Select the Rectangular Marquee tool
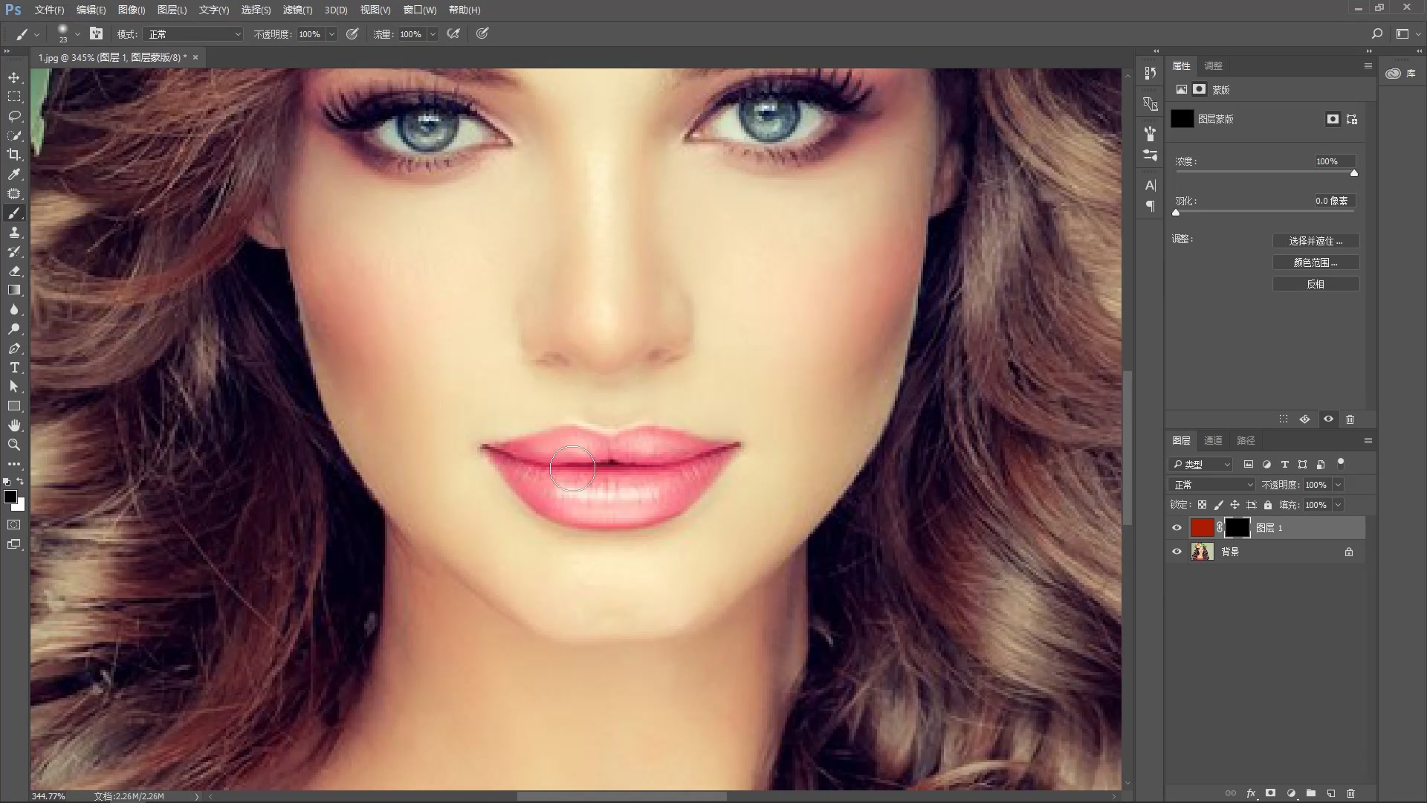Image resolution: width=1427 pixels, height=803 pixels. (x=14, y=97)
